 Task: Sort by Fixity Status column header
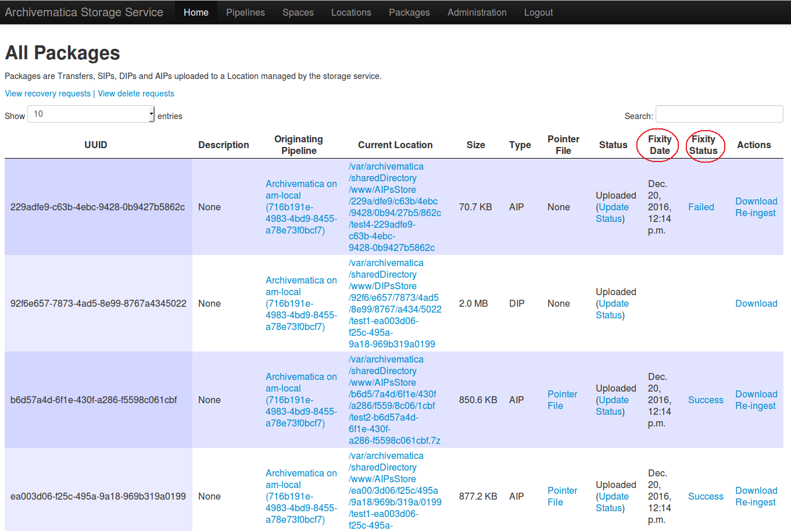tap(703, 145)
